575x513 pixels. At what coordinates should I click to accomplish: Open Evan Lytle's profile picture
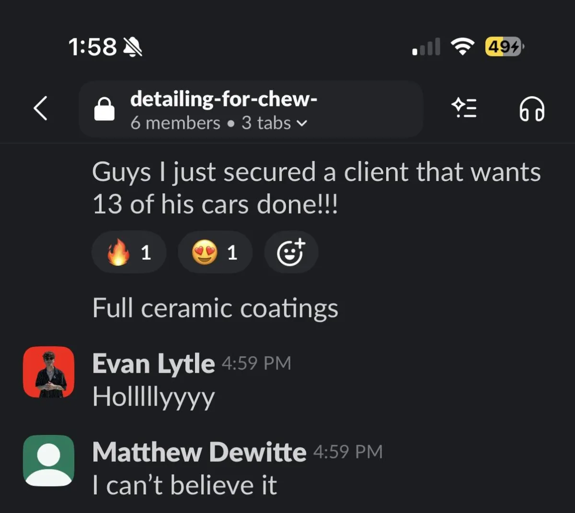(x=49, y=372)
